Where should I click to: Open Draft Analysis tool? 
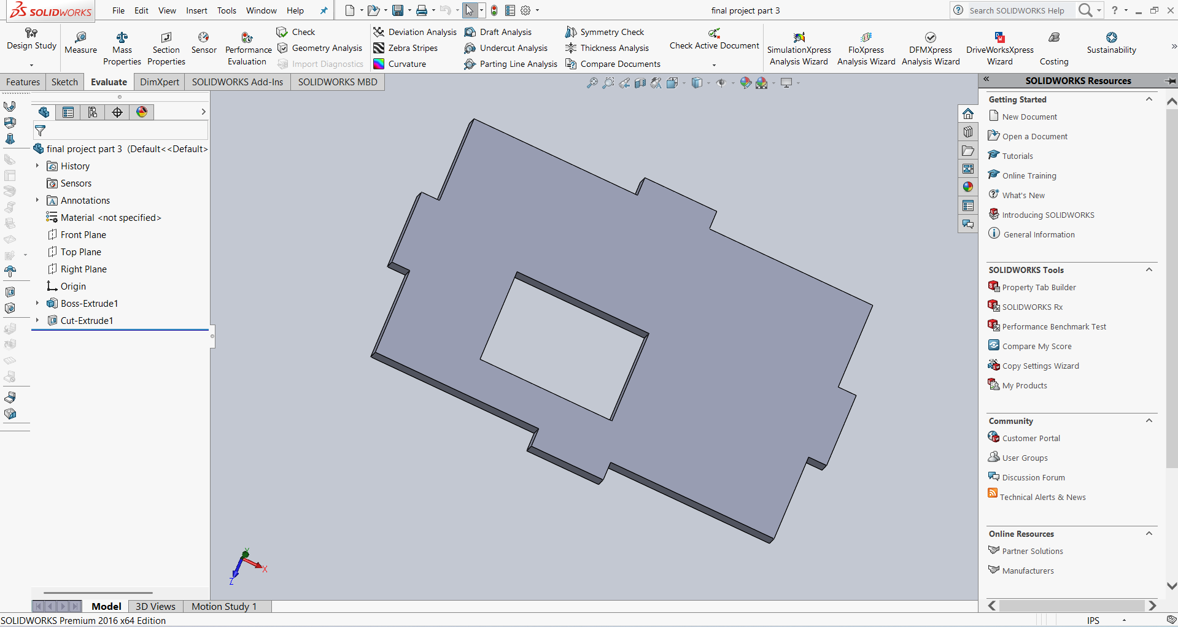pos(498,32)
